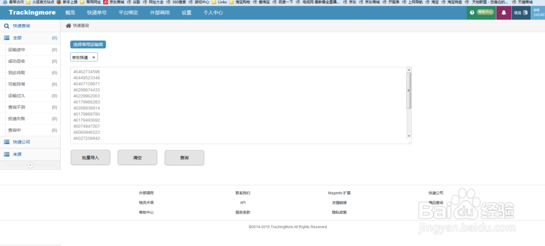Viewport: 545px width, 246px height.
Task: Open the 外部调用 footer link
Action: 146,193
